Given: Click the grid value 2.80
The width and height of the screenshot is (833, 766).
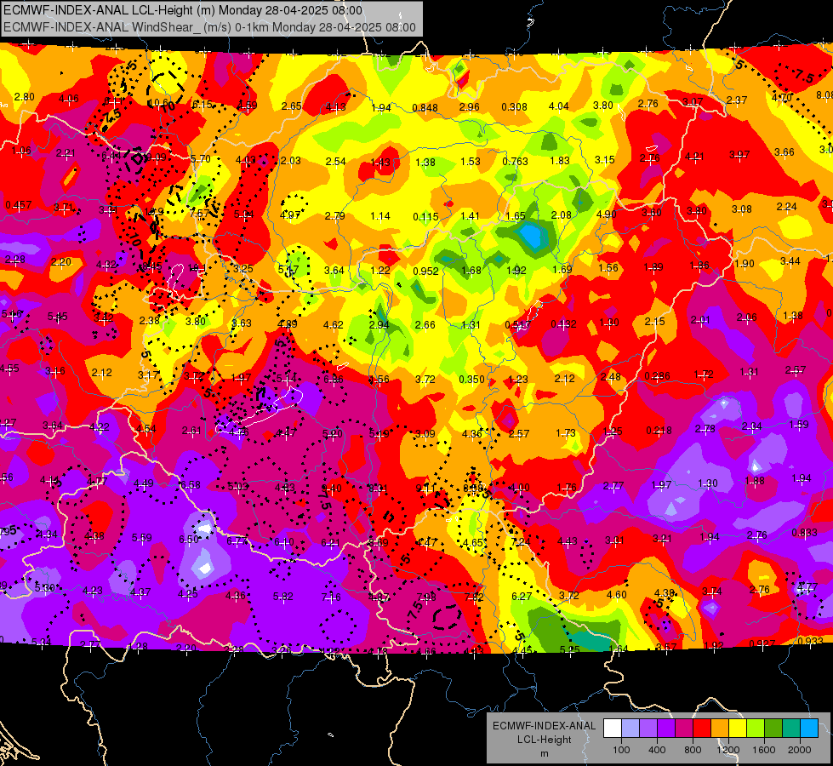Looking at the screenshot, I should tap(24, 97).
